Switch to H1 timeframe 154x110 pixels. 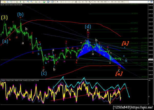(x=109, y=2)
